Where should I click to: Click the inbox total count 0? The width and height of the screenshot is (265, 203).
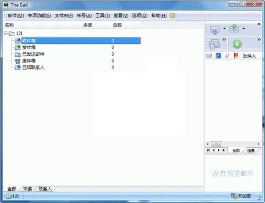pos(113,41)
